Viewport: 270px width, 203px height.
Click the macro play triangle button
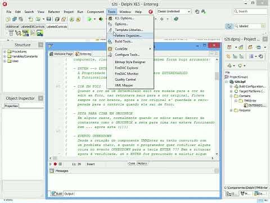click(51, 164)
